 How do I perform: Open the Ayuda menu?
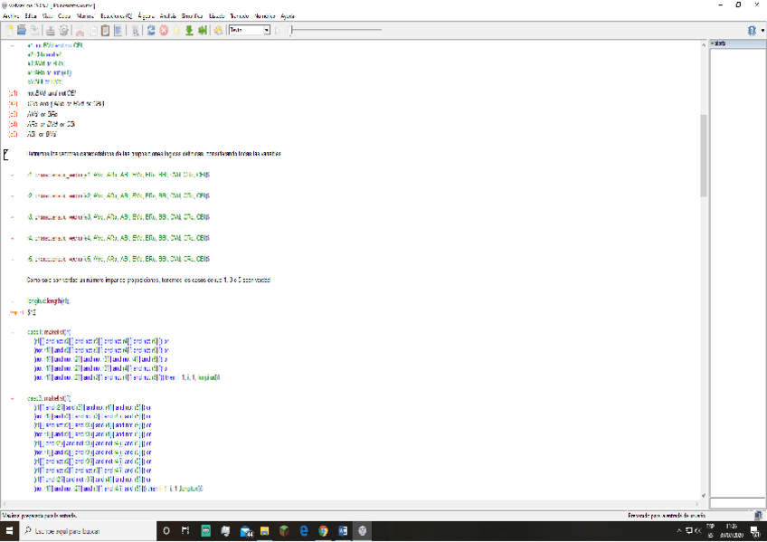coord(288,16)
